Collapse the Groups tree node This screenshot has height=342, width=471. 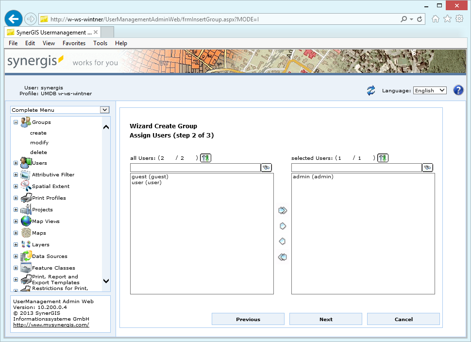click(x=16, y=122)
